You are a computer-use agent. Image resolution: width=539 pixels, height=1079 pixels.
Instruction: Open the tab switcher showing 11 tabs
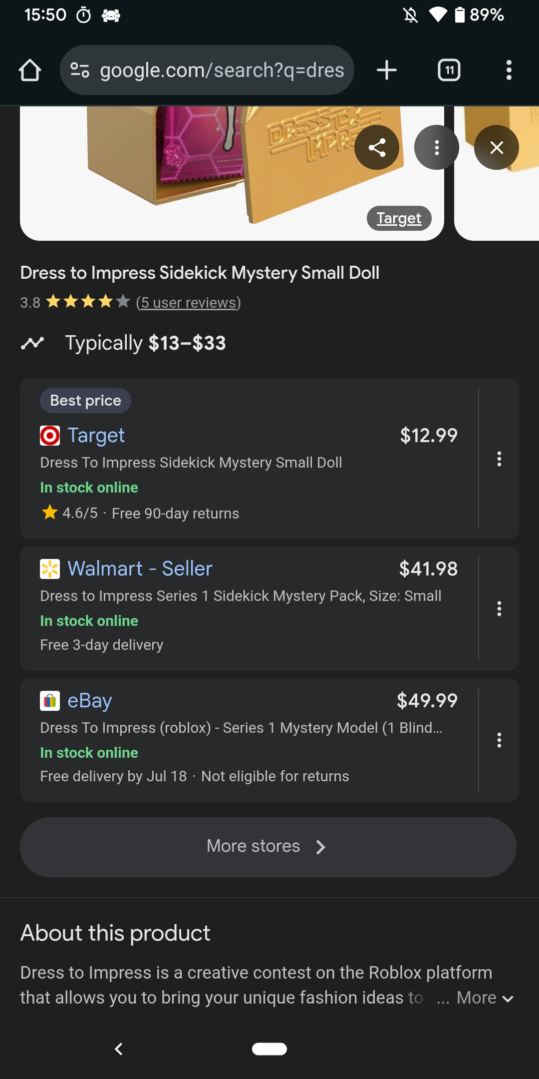[x=449, y=70]
